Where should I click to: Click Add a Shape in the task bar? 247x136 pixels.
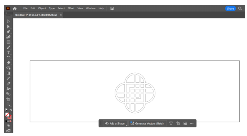click(x=115, y=123)
